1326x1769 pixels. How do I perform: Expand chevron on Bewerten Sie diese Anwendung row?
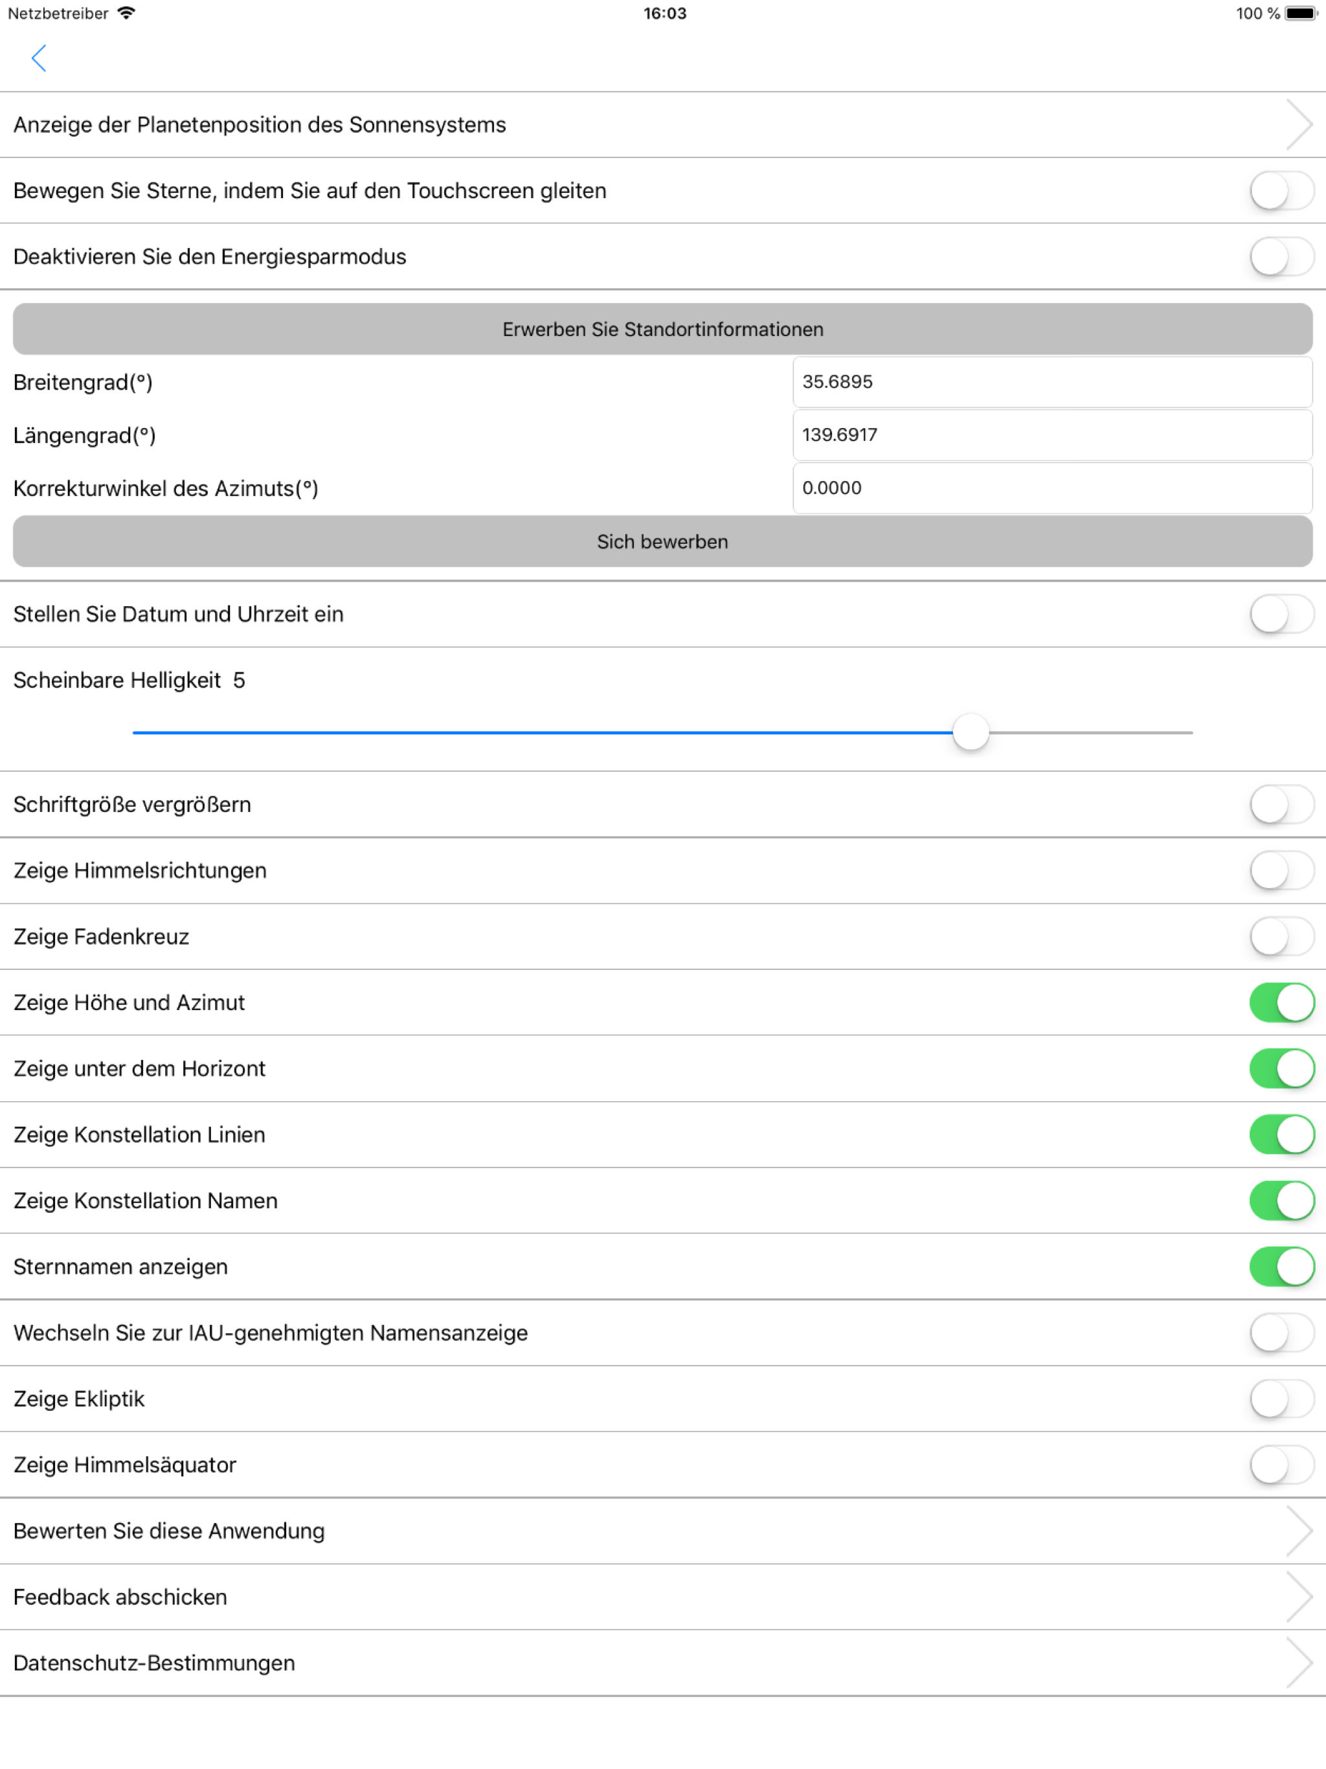[1299, 1531]
